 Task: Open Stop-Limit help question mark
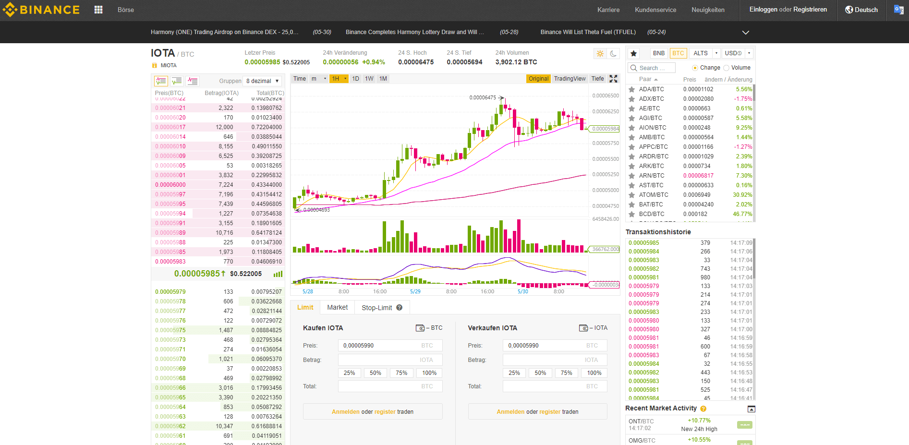399,308
